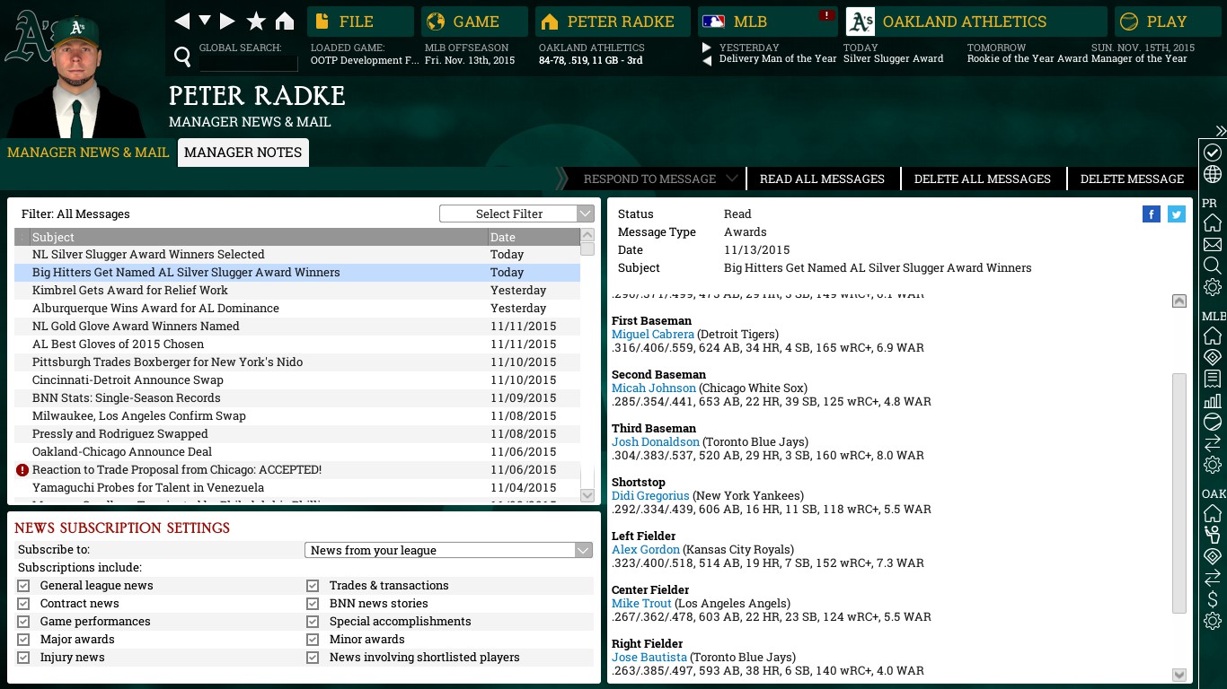Open the OAK section gear settings icon
Viewport: 1227px width, 689px height.
[1213, 621]
